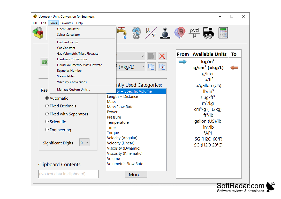
Task: Select Velocity (Angular) category
Action: click(136, 138)
